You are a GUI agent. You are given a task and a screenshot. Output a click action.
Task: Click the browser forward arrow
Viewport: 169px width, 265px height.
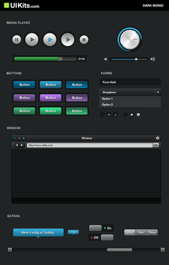point(22,145)
